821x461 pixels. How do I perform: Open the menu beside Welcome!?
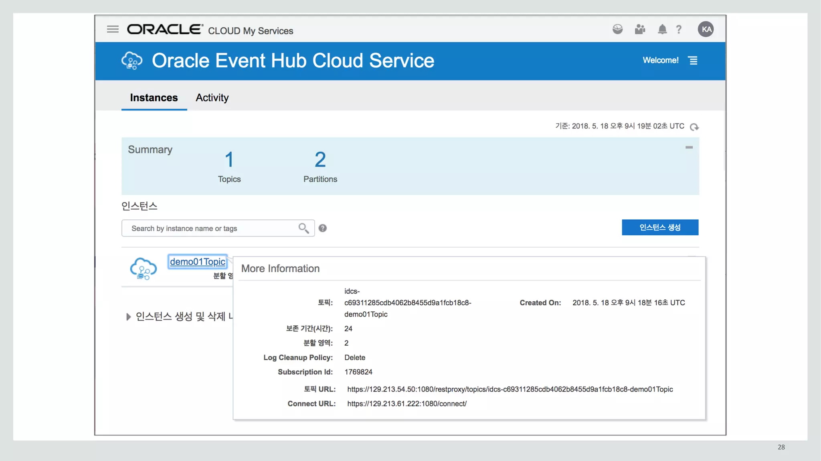pyautogui.click(x=693, y=60)
